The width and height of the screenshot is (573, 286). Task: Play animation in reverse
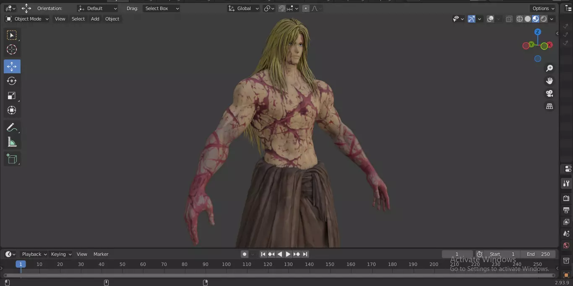point(280,254)
